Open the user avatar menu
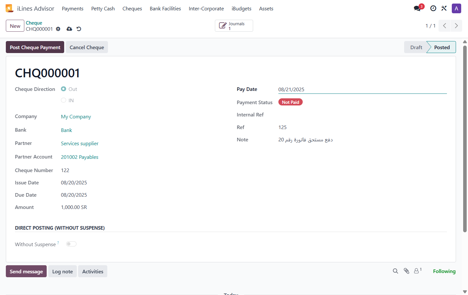 (456, 8)
